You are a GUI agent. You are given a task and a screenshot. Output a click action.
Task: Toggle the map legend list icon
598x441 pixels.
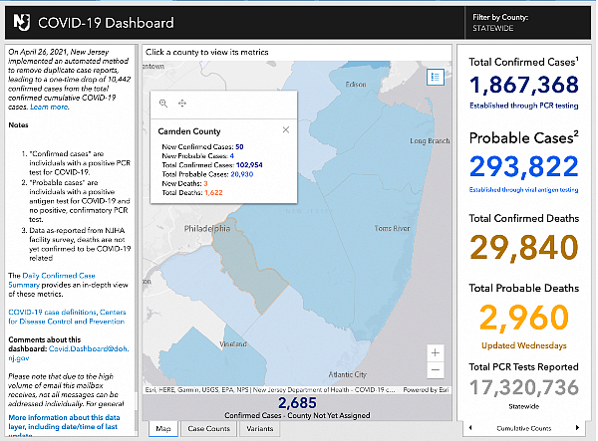click(436, 77)
